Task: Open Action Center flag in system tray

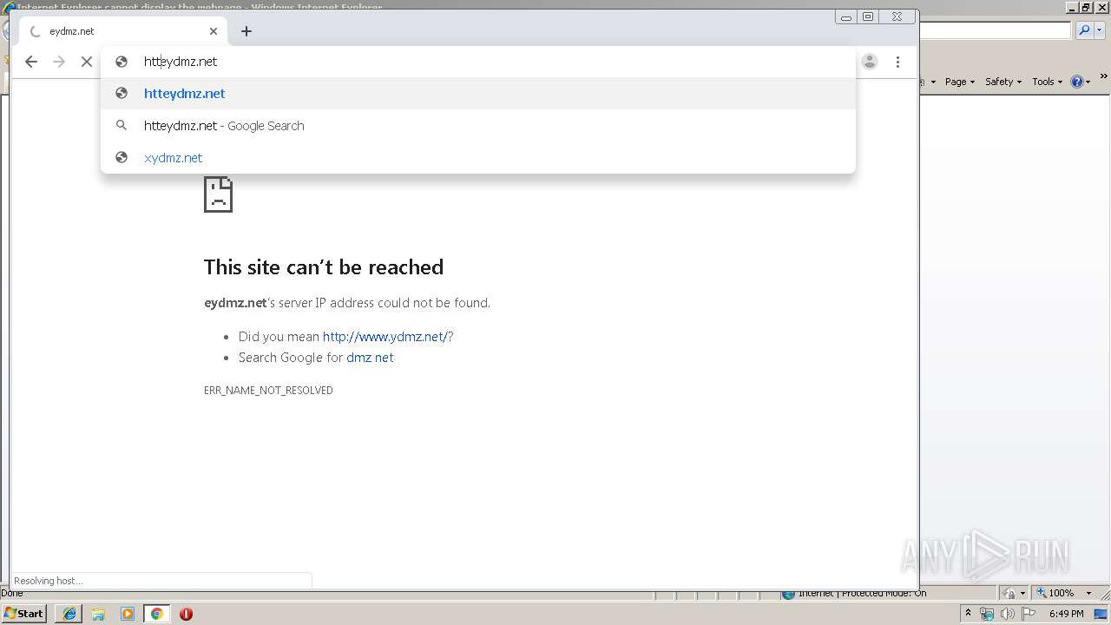Action: [1029, 614]
